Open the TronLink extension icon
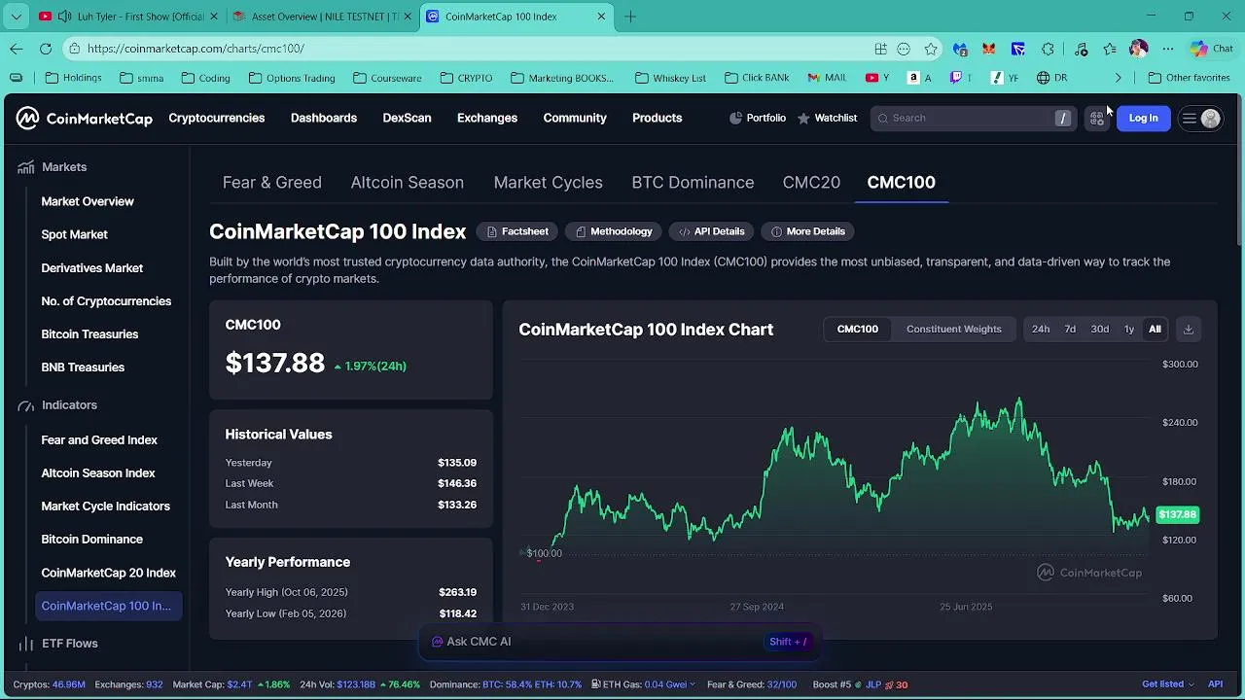This screenshot has width=1245, height=700. pos(1018,49)
